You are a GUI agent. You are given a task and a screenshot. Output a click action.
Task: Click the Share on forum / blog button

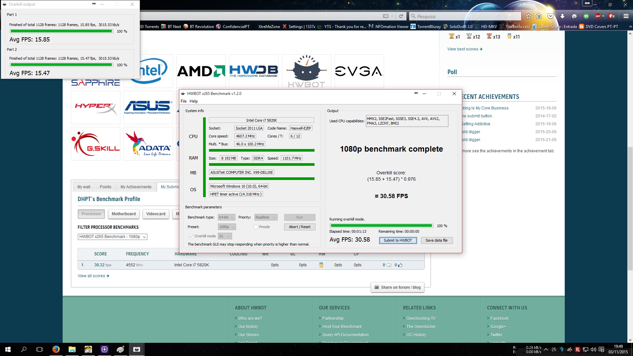coord(397,287)
